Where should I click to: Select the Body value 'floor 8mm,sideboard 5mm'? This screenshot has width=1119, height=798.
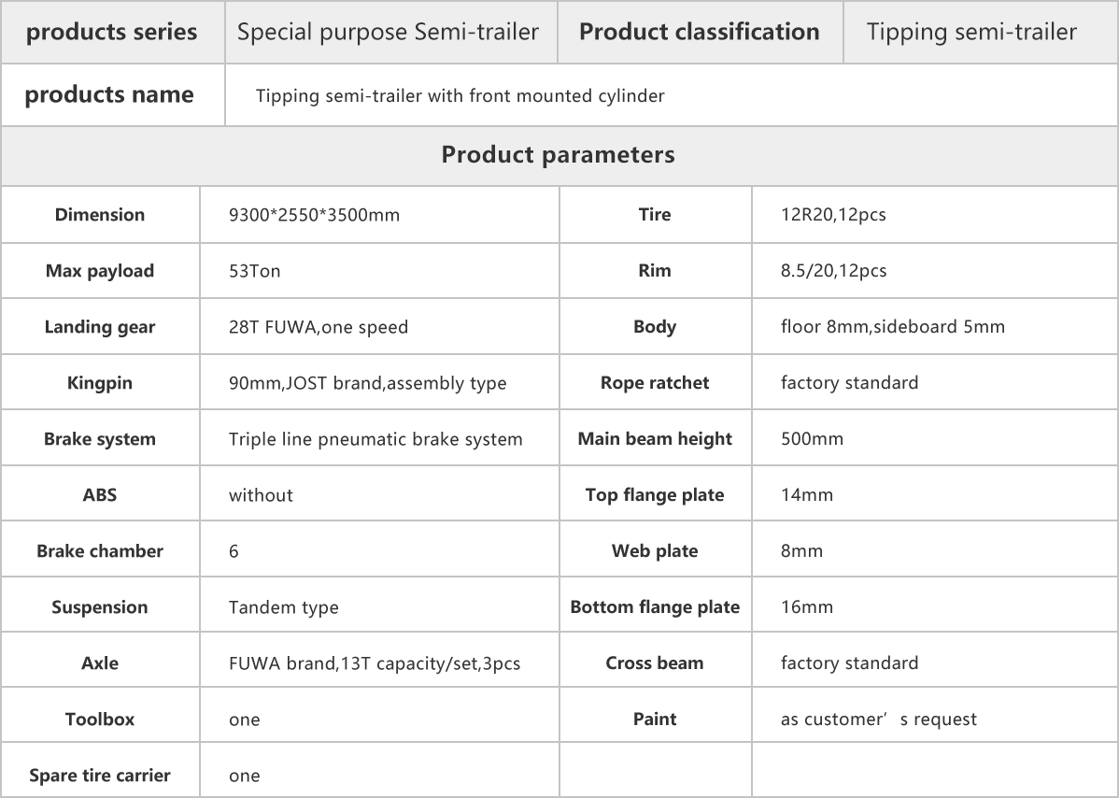tap(893, 327)
